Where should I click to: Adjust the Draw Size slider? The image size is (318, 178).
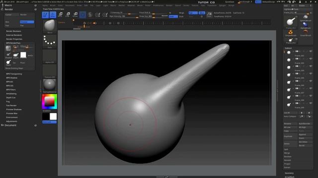(154, 16)
